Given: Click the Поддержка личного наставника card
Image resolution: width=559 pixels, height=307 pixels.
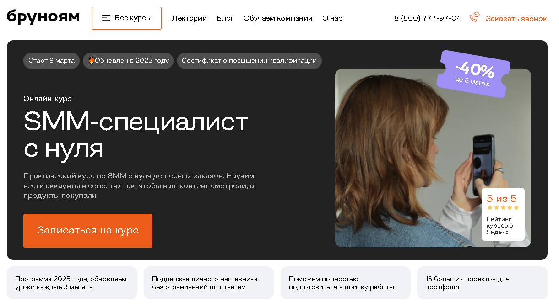Looking at the screenshot, I should point(209,283).
